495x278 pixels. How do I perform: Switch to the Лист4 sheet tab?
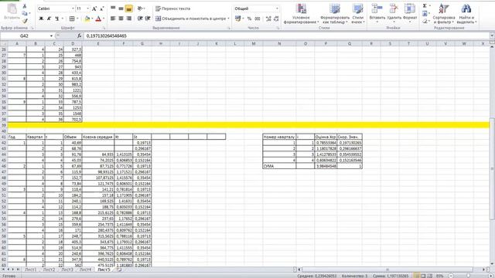tap(85, 270)
